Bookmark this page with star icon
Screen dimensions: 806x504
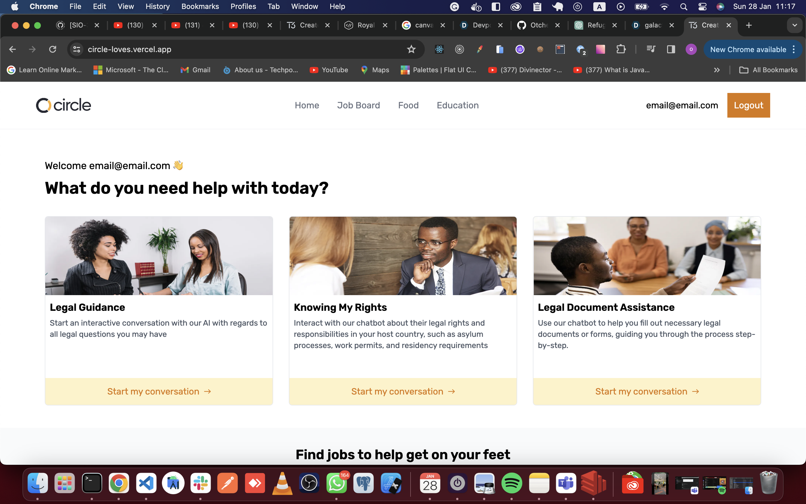[411, 49]
